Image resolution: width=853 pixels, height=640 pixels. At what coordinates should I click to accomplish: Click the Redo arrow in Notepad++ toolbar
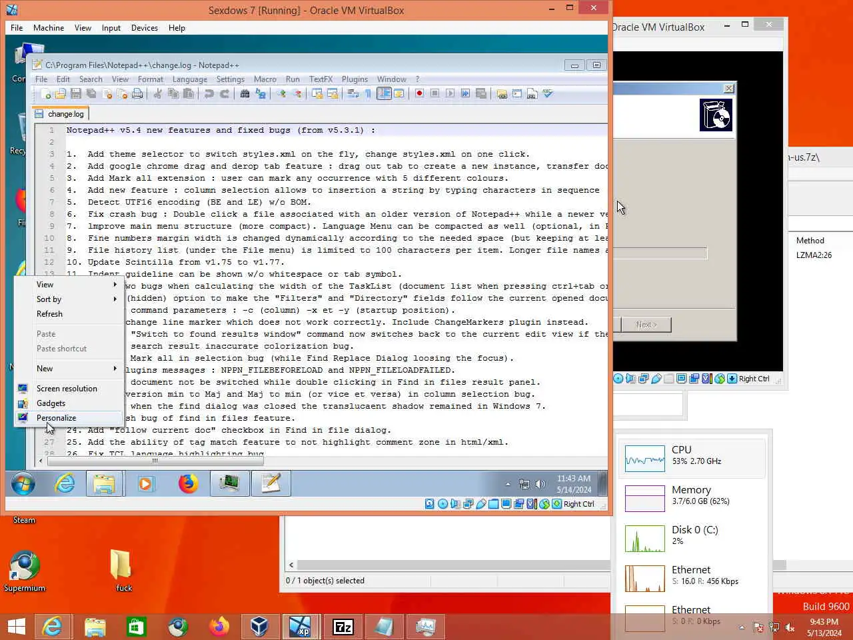[225, 94]
